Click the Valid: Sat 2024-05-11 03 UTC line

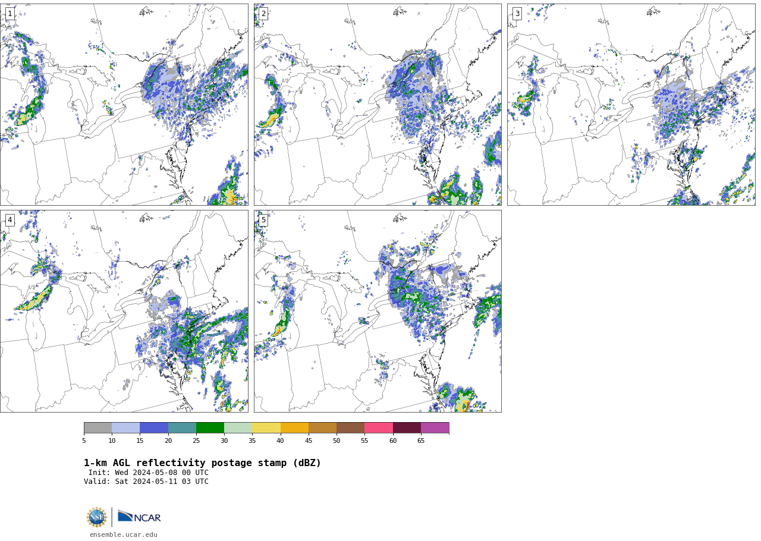pos(146,482)
